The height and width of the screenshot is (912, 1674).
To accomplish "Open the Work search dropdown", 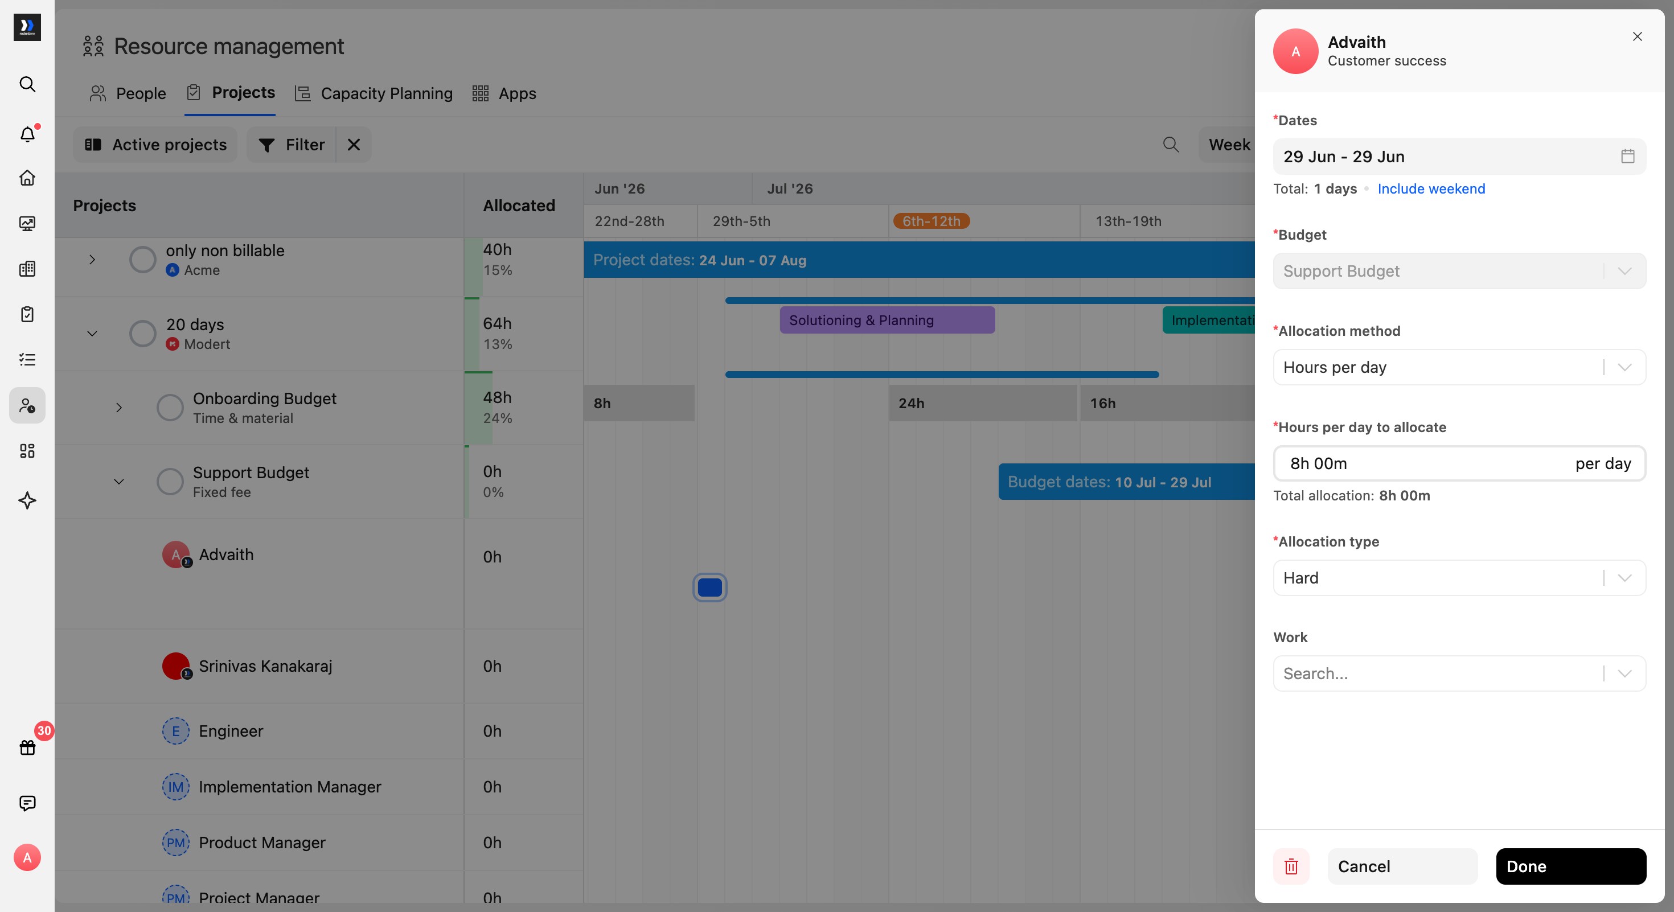I will coord(1459,673).
